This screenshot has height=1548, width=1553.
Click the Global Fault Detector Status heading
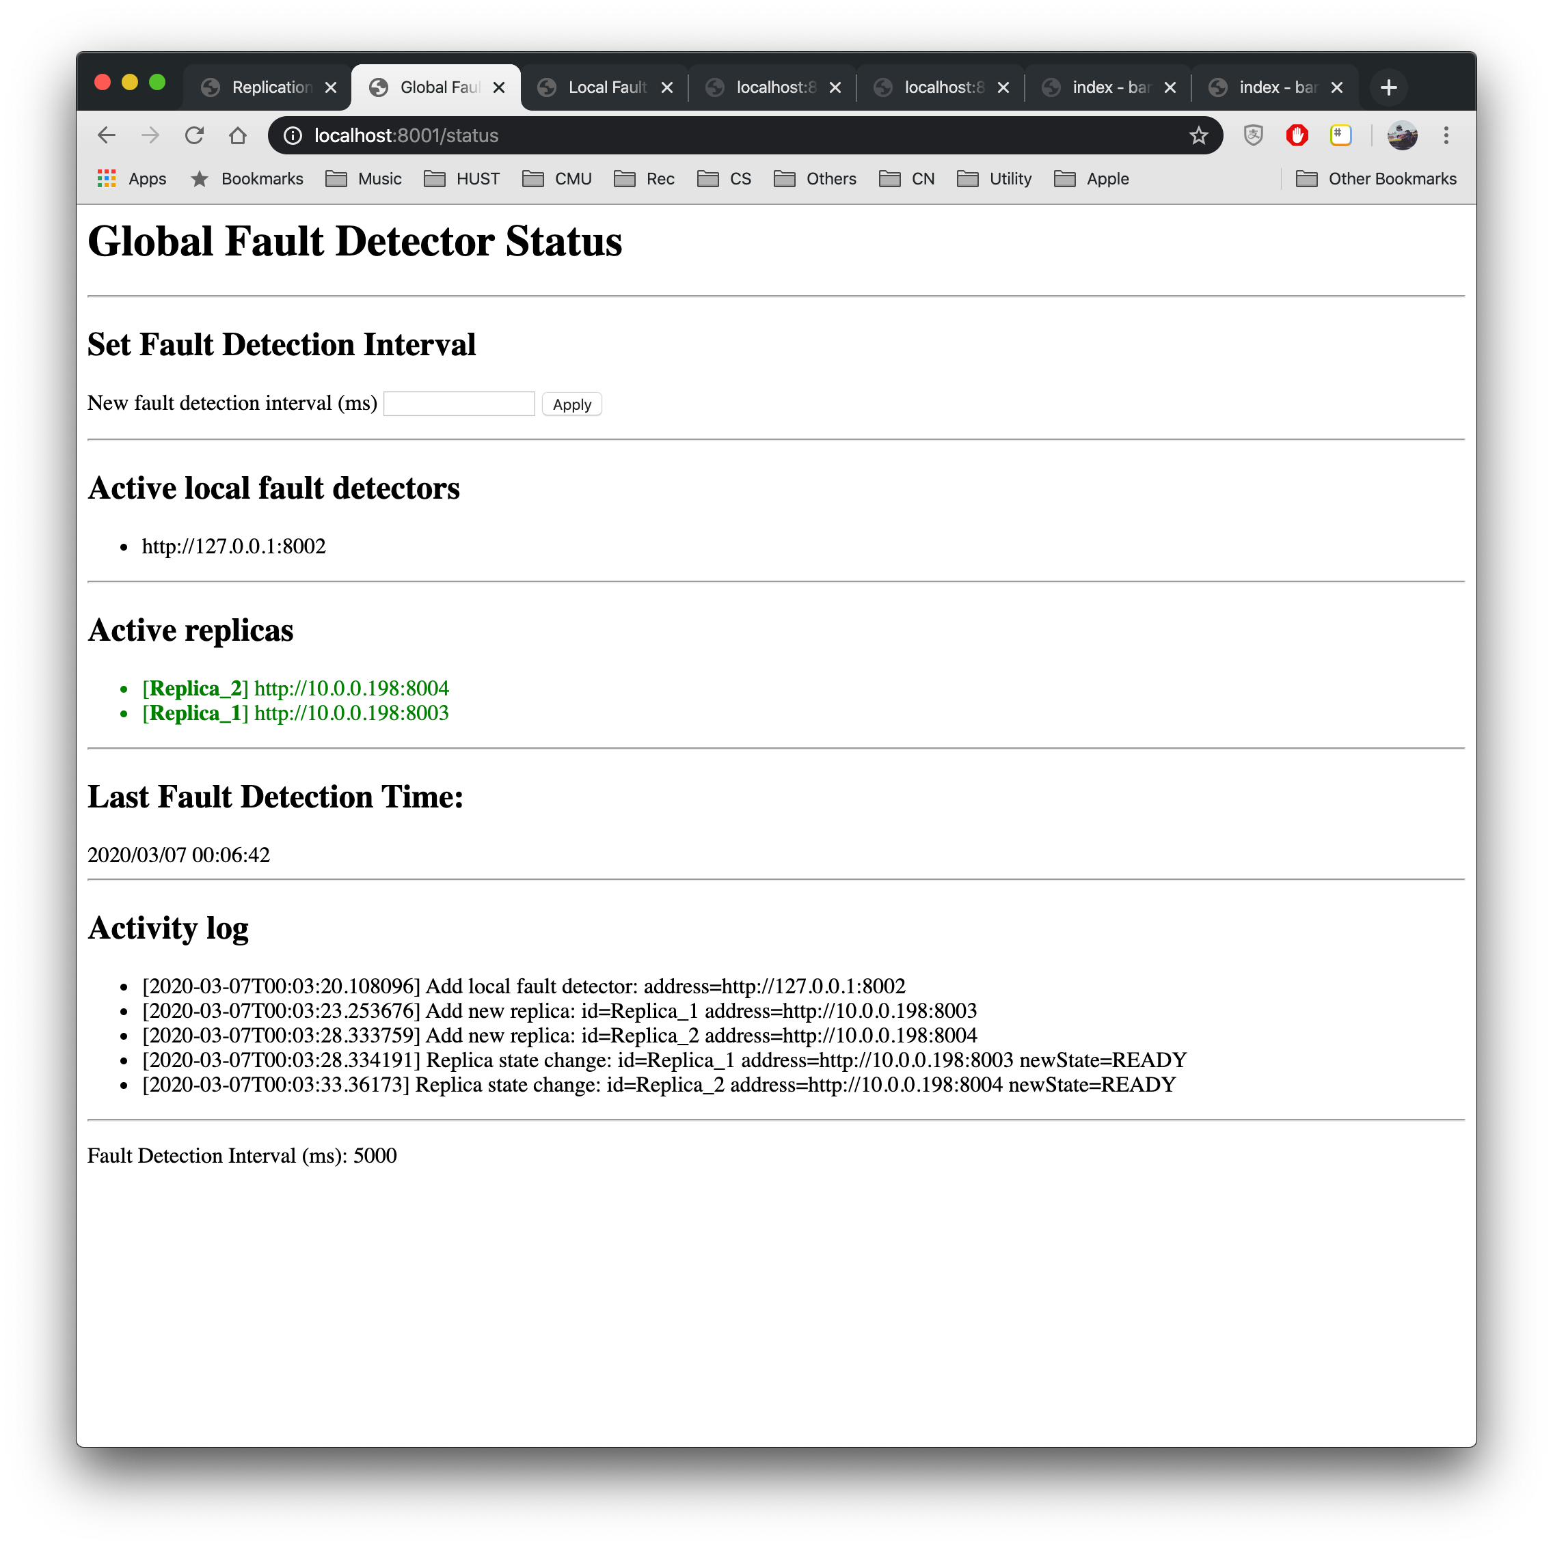[x=355, y=241]
